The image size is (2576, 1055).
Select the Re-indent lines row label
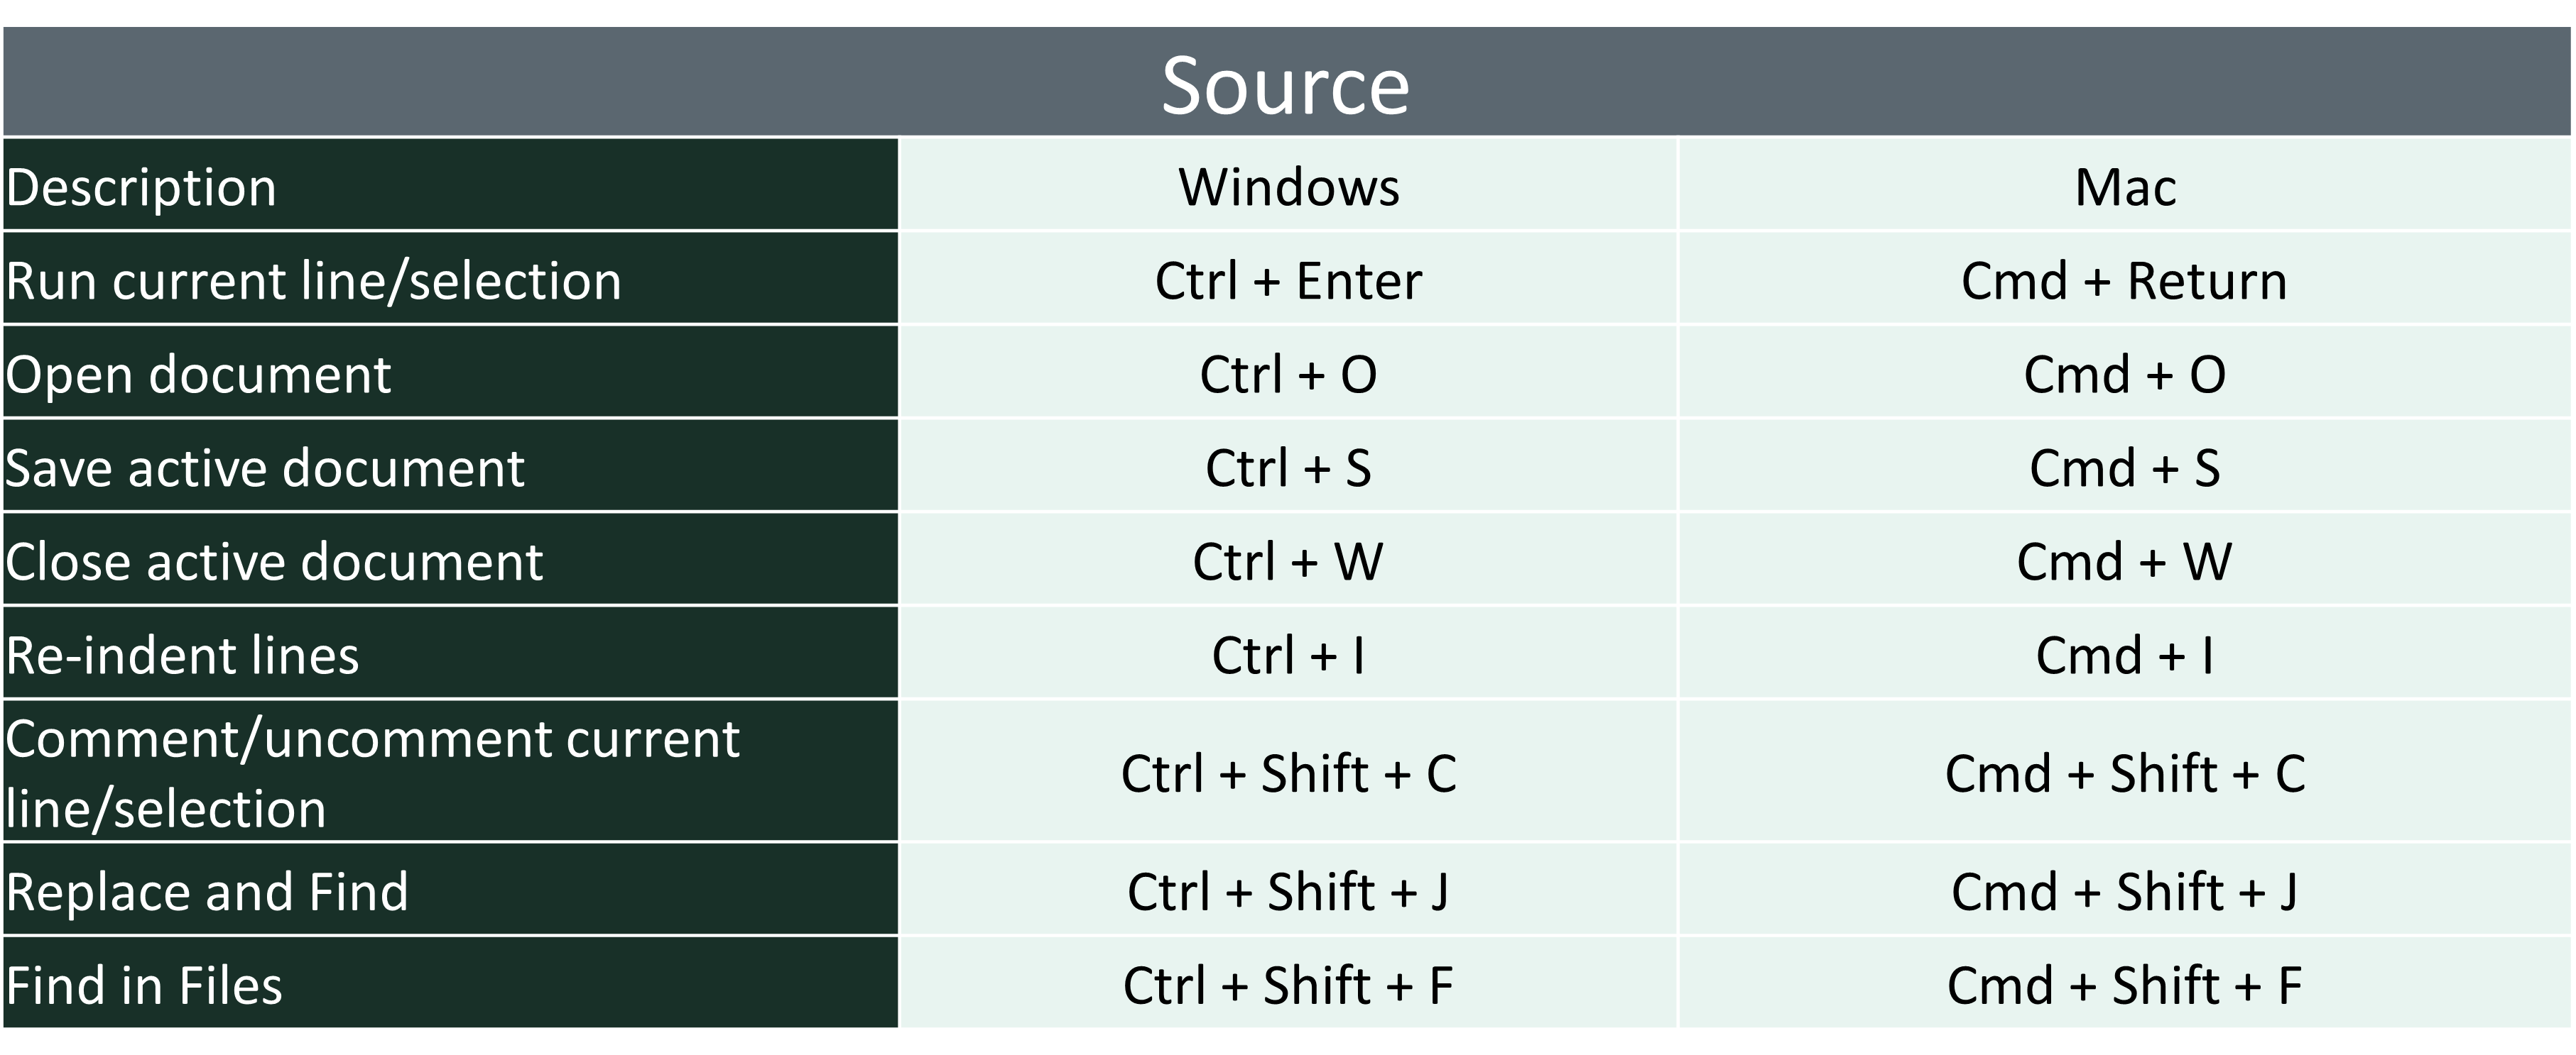pos(450,653)
